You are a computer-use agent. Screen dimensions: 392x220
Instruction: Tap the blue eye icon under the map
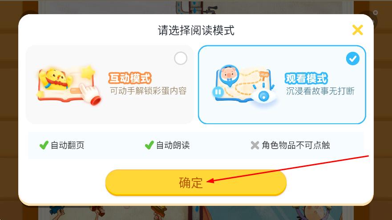tap(263, 96)
